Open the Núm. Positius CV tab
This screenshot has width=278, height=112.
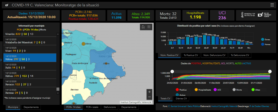169,55
